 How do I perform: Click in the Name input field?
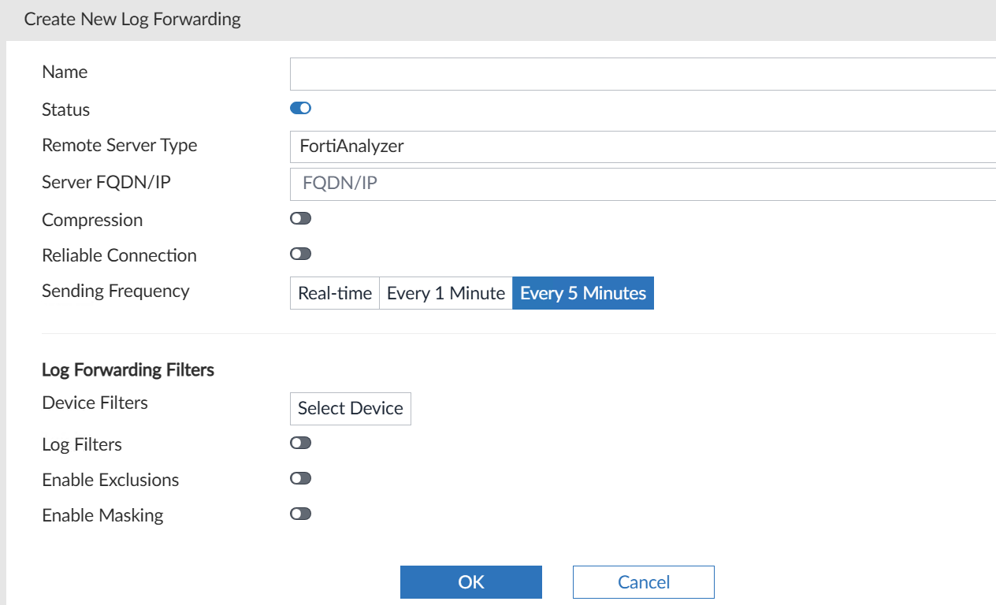(x=552, y=73)
